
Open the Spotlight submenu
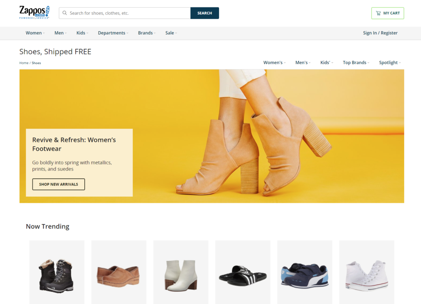click(x=390, y=63)
